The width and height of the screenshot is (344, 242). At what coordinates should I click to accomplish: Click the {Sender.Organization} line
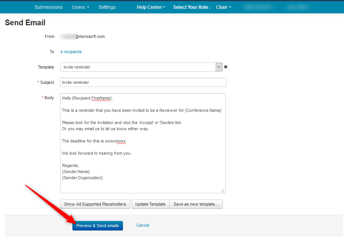pos(82,178)
